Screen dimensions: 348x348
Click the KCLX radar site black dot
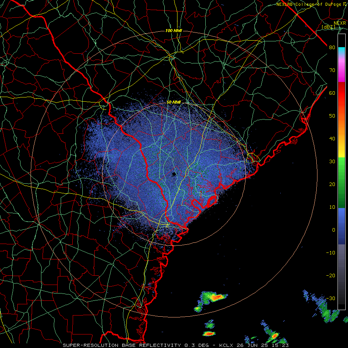(174, 174)
